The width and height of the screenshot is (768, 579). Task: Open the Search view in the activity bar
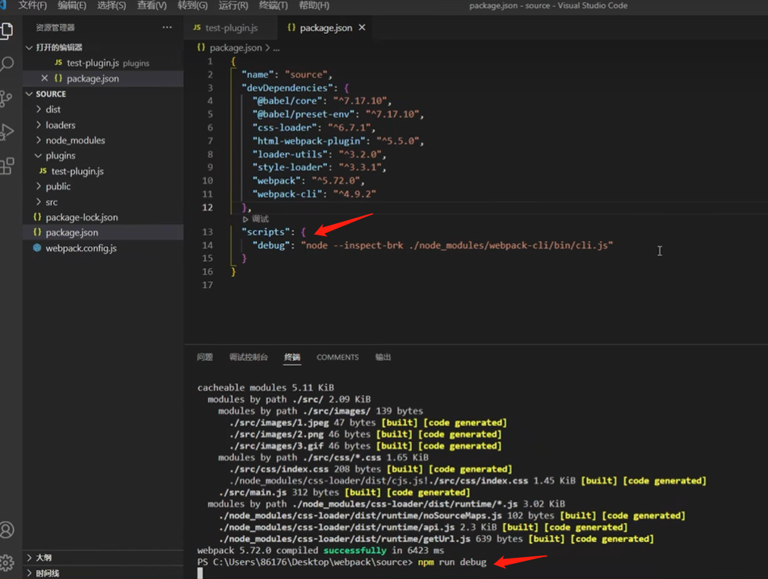pyautogui.click(x=8, y=64)
